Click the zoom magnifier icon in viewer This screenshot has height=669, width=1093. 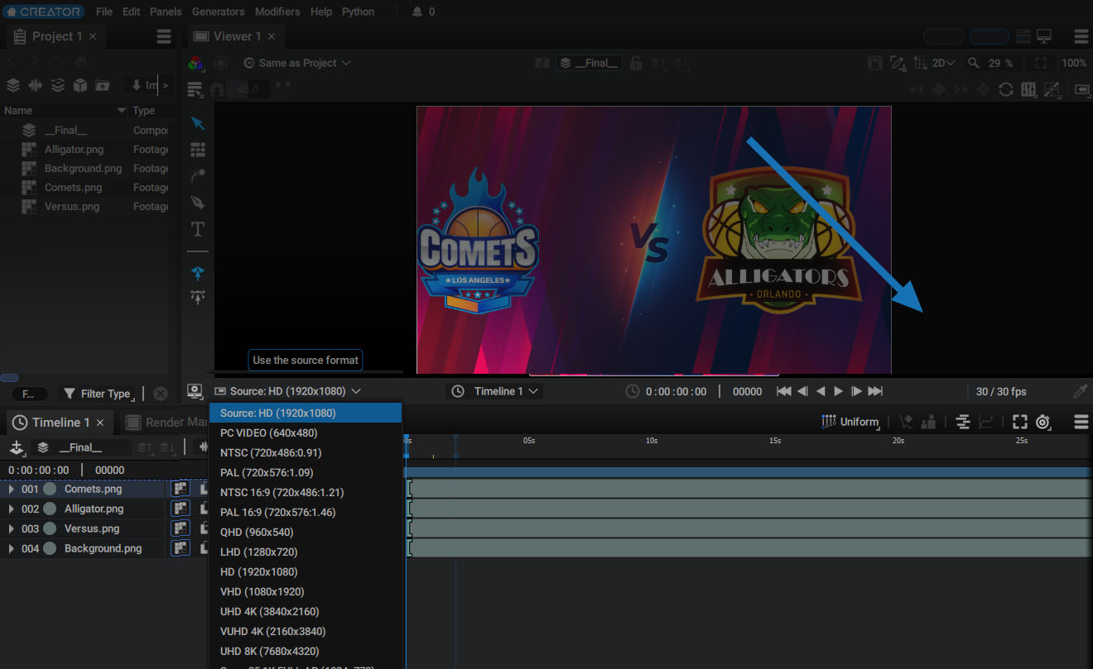pos(974,63)
